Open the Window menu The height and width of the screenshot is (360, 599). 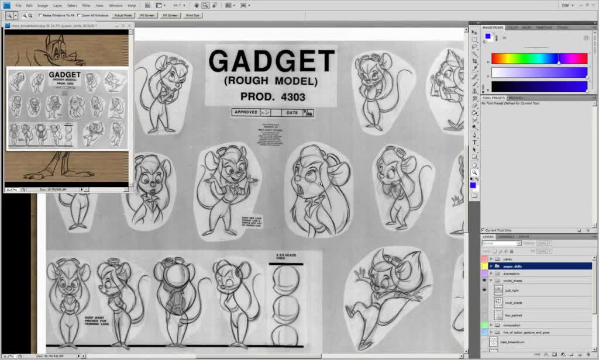pos(115,5)
